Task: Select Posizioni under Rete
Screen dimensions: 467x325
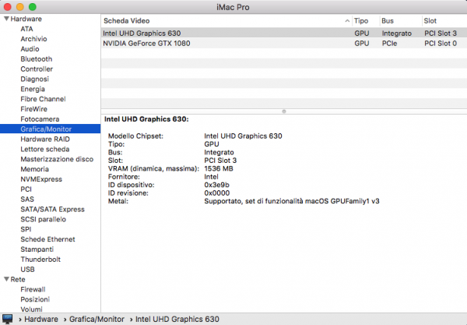Action: (x=35, y=299)
